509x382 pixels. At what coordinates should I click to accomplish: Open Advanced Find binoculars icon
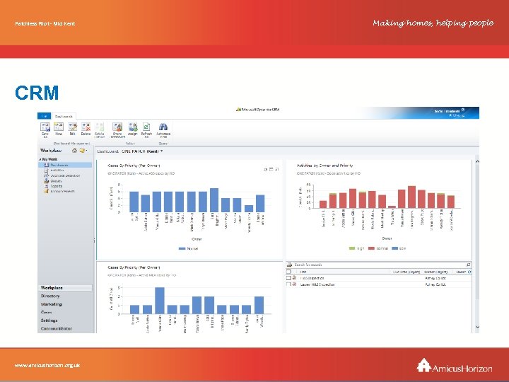[163, 127]
